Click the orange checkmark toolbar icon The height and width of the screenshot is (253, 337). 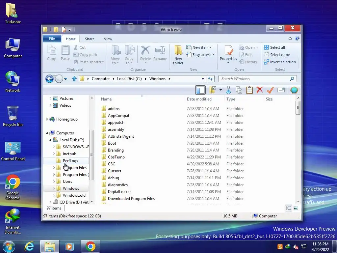[x=270, y=90]
